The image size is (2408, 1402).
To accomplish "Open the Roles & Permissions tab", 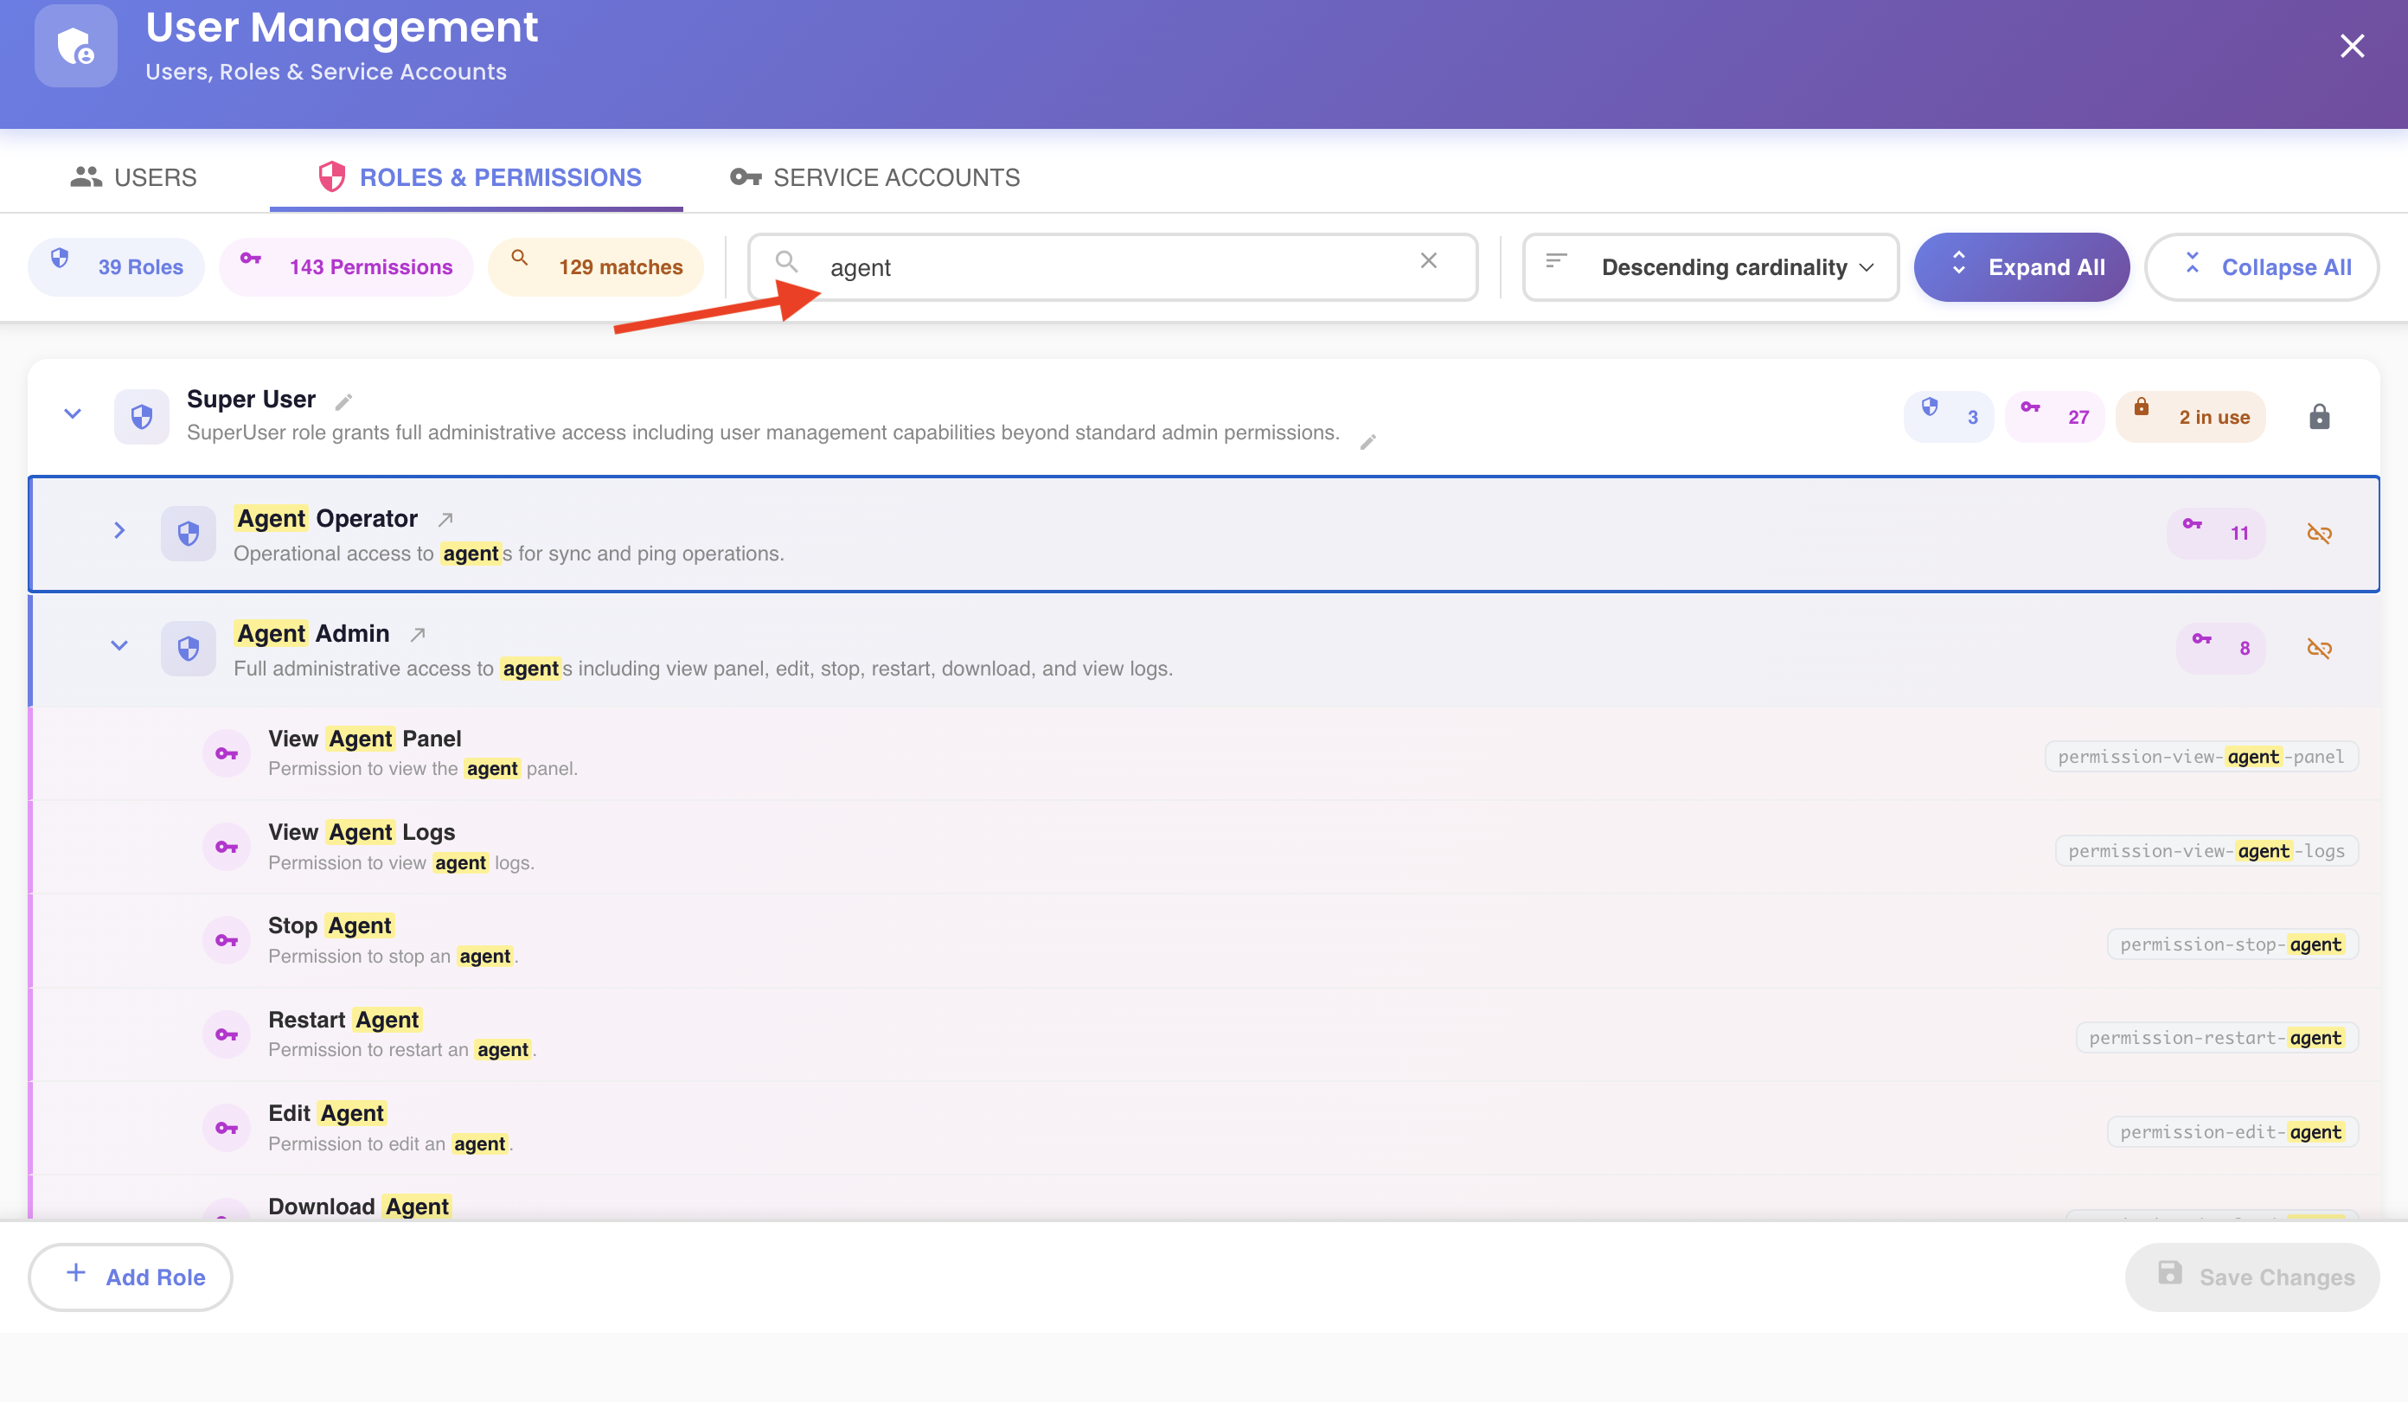I will pyautogui.click(x=477, y=176).
